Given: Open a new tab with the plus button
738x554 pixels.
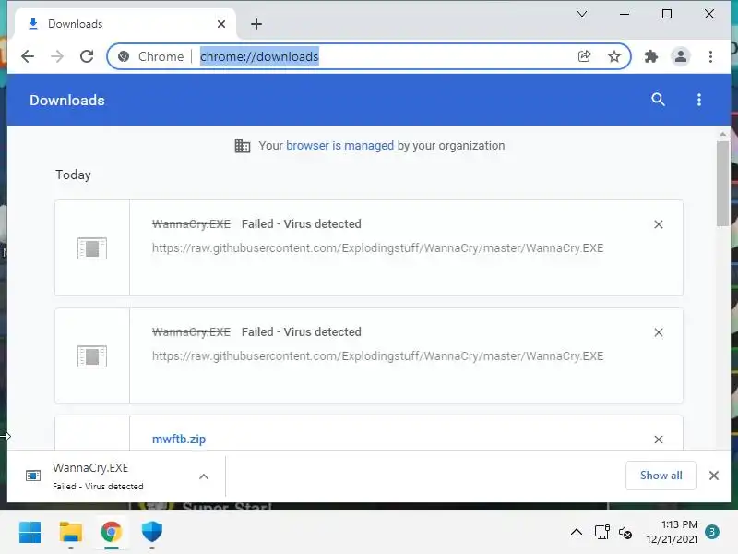Looking at the screenshot, I should [256, 24].
